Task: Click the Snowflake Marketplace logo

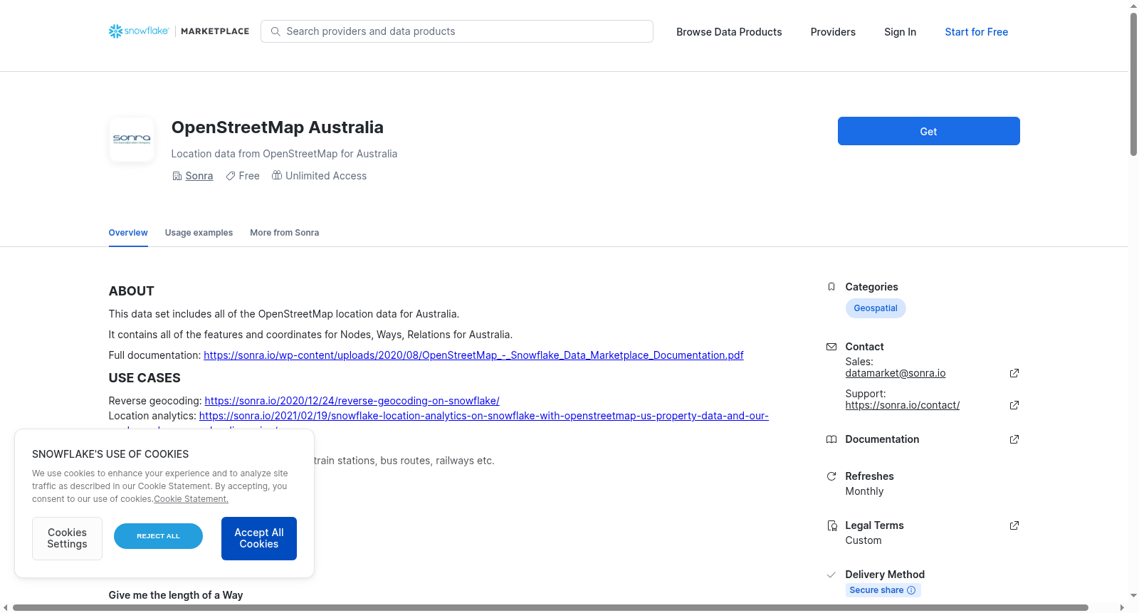Action: tap(179, 31)
